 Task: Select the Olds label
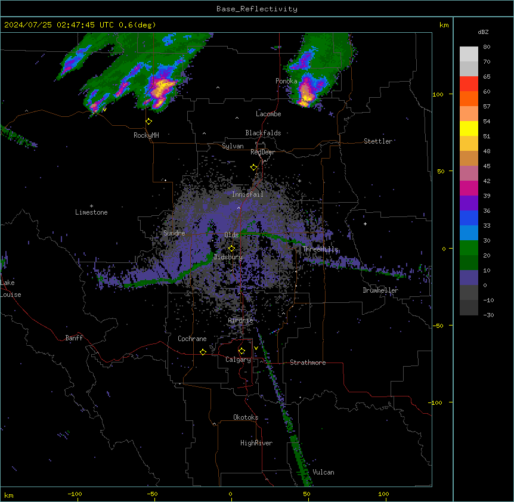231,235
